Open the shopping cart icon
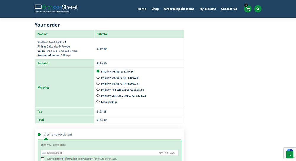 (x=248, y=9)
